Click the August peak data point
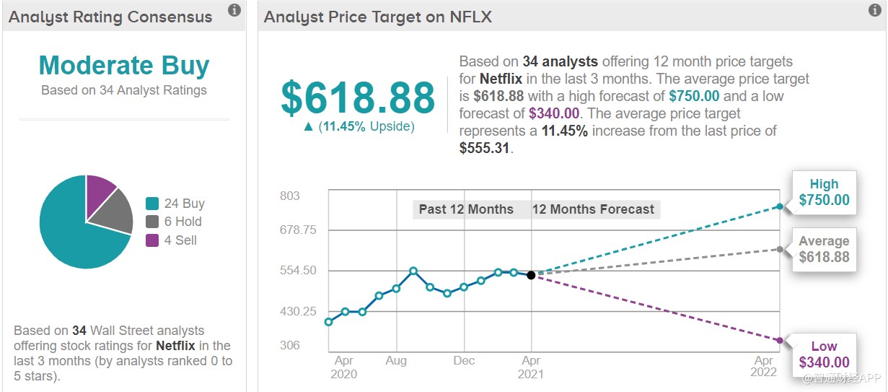 [x=413, y=271]
